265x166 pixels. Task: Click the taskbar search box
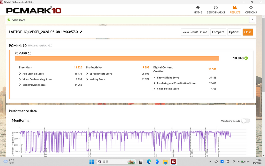116,162
